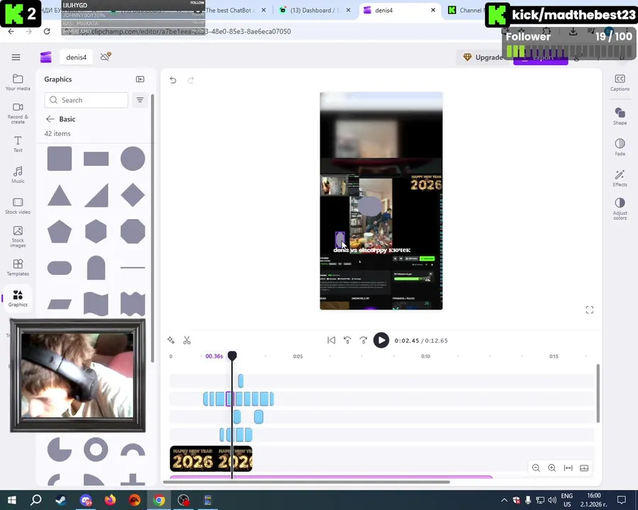The width and height of the screenshot is (638, 510).
Task: Add the parallelogram shape
Action: pos(60,304)
